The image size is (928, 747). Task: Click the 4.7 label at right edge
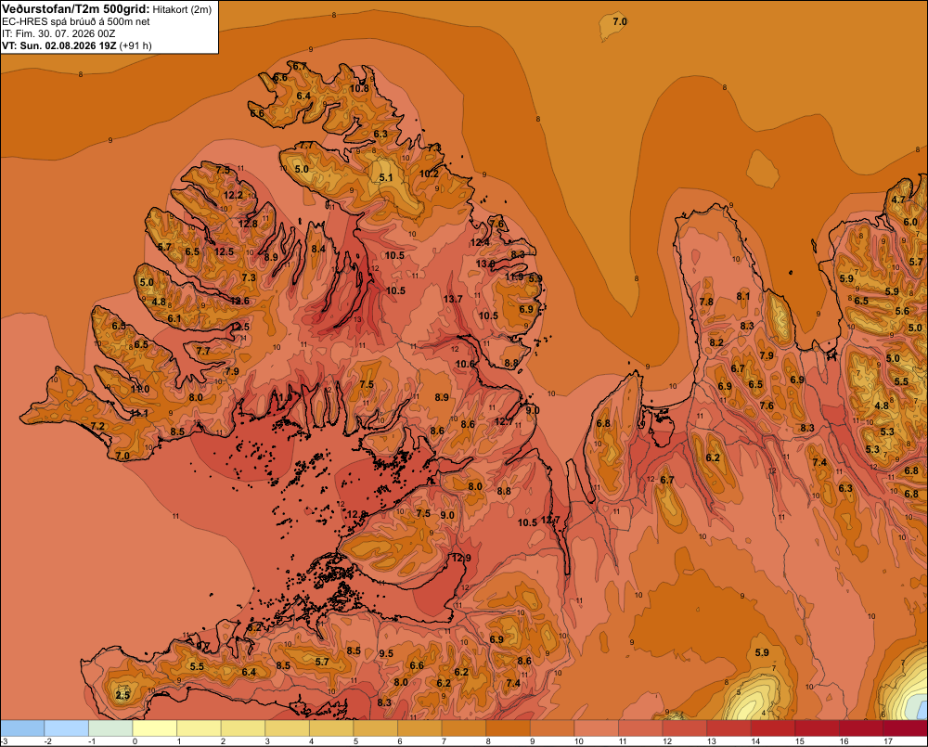coord(898,200)
